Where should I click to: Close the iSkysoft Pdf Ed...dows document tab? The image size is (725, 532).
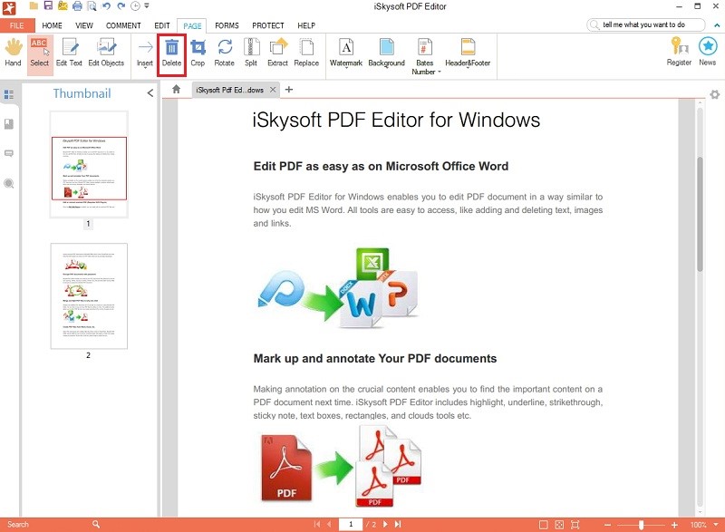[273, 90]
